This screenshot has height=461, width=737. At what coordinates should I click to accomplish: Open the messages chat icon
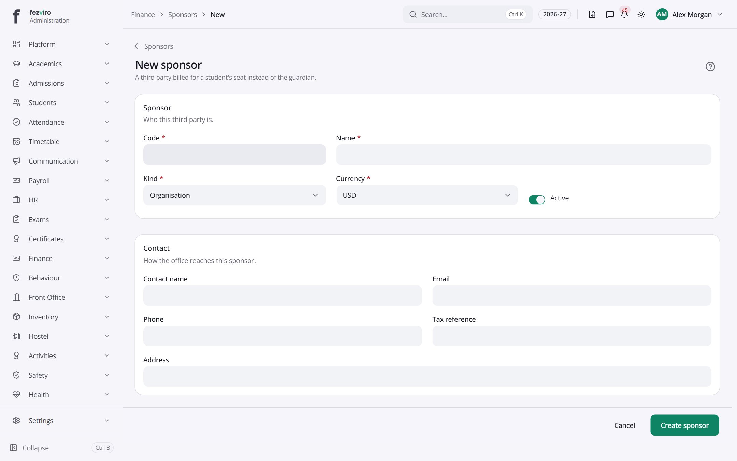coord(610,14)
